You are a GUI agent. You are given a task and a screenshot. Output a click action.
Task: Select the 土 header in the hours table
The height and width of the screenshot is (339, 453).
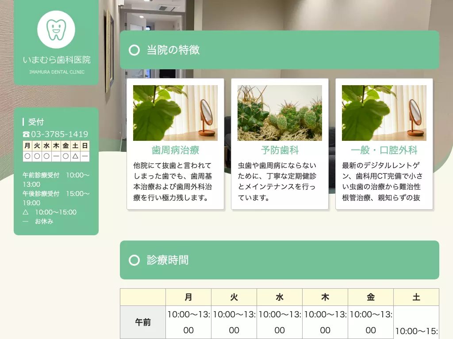point(416,297)
